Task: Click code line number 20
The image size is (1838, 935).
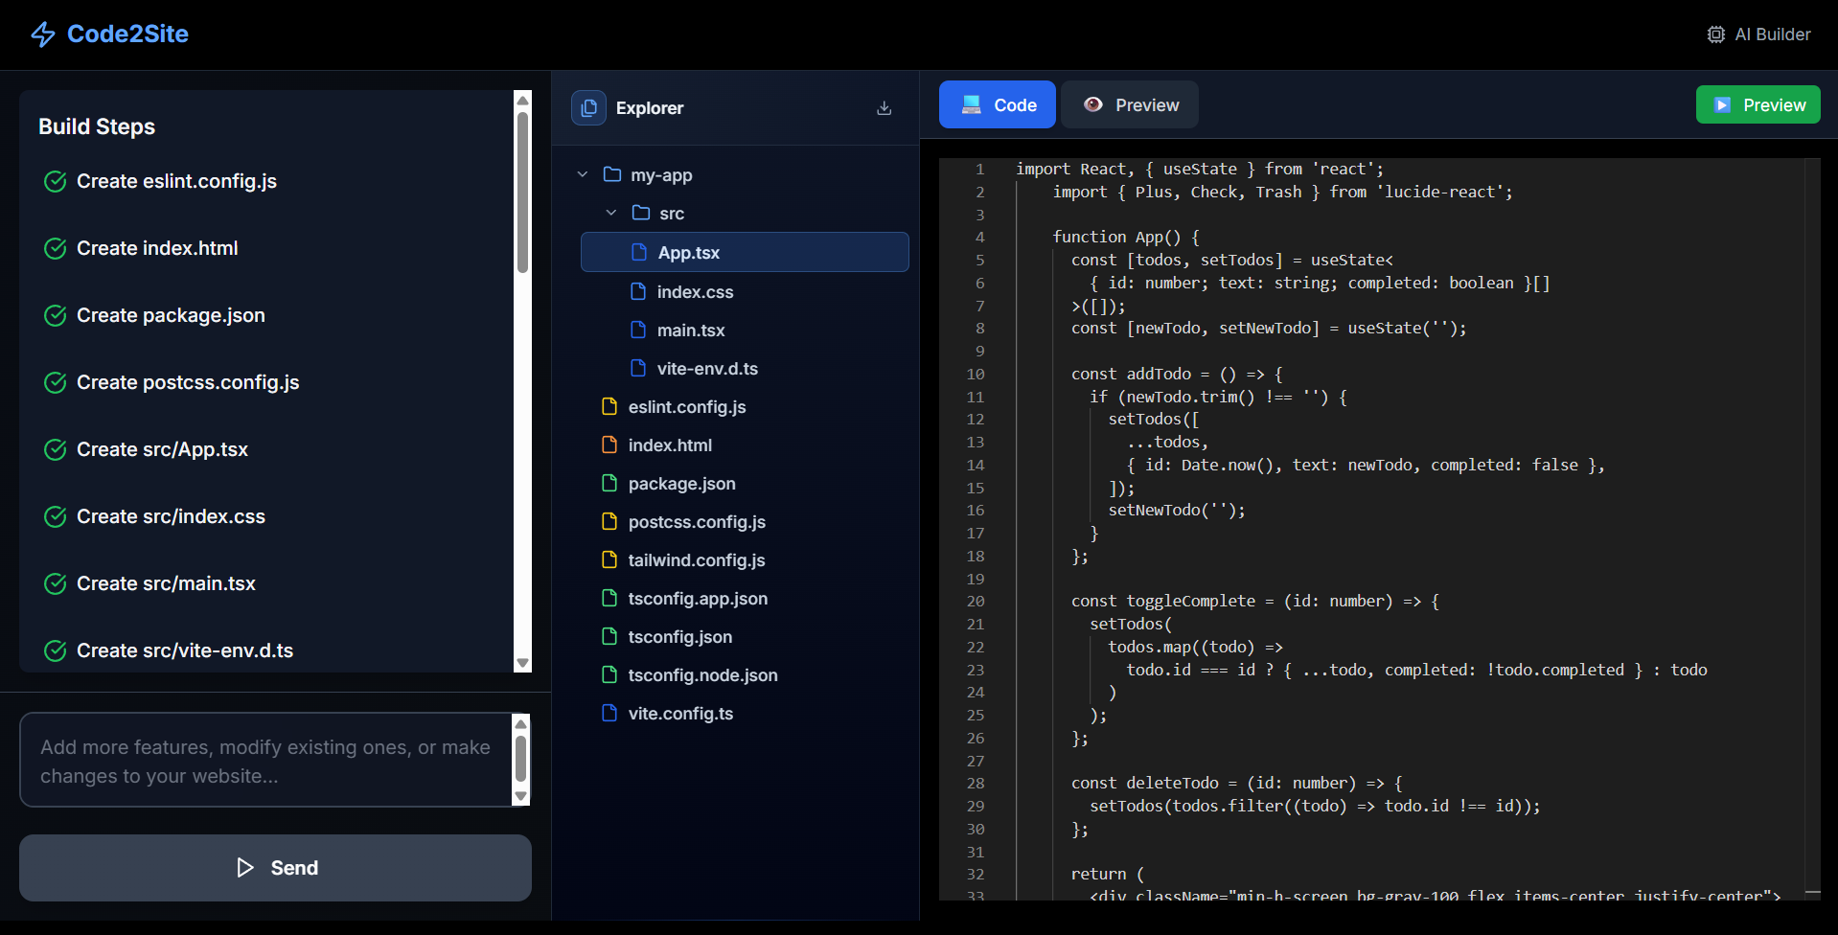Action: 976,602
